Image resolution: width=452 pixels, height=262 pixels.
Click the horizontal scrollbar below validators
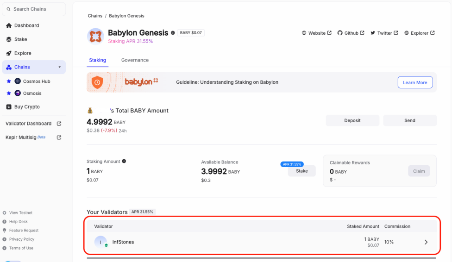click(x=262, y=258)
